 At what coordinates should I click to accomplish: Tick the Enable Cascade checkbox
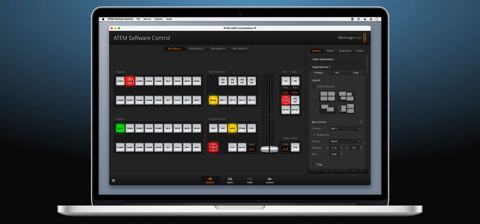(314, 86)
